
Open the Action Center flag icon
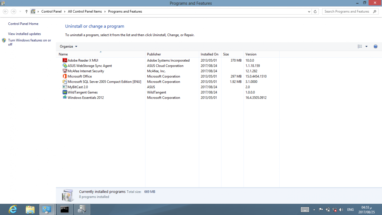tap(321, 210)
